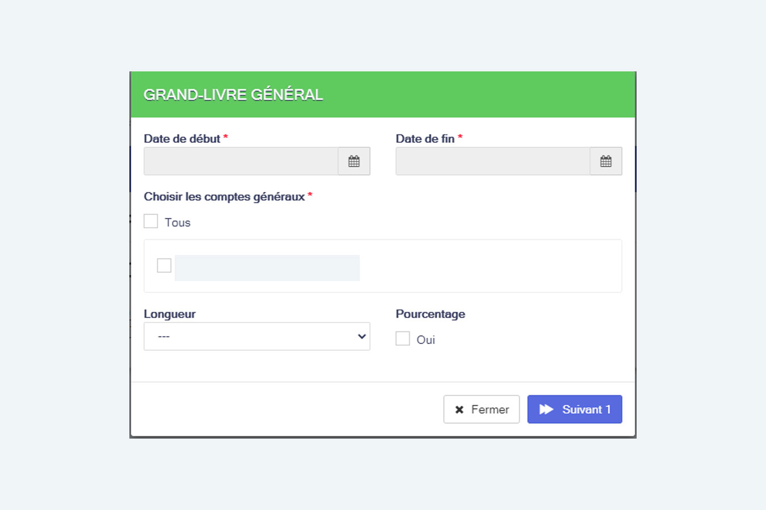Focus the Date de début input field
This screenshot has width=766, height=510.
[241, 161]
